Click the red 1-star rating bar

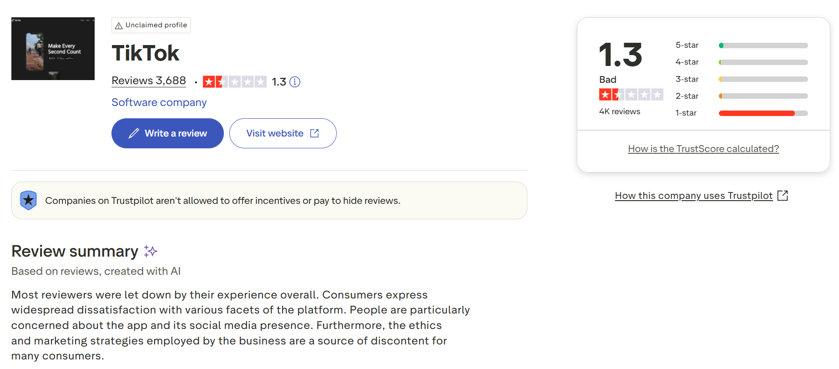(757, 113)
